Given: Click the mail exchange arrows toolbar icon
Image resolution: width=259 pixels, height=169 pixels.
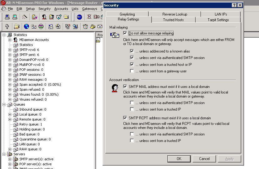Looking at the screenshot, I should tap(59, 17).
